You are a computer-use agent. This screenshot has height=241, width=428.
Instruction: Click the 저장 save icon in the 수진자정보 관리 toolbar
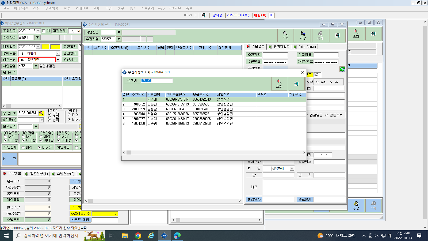pyautogui.click(x=303, y=36)
